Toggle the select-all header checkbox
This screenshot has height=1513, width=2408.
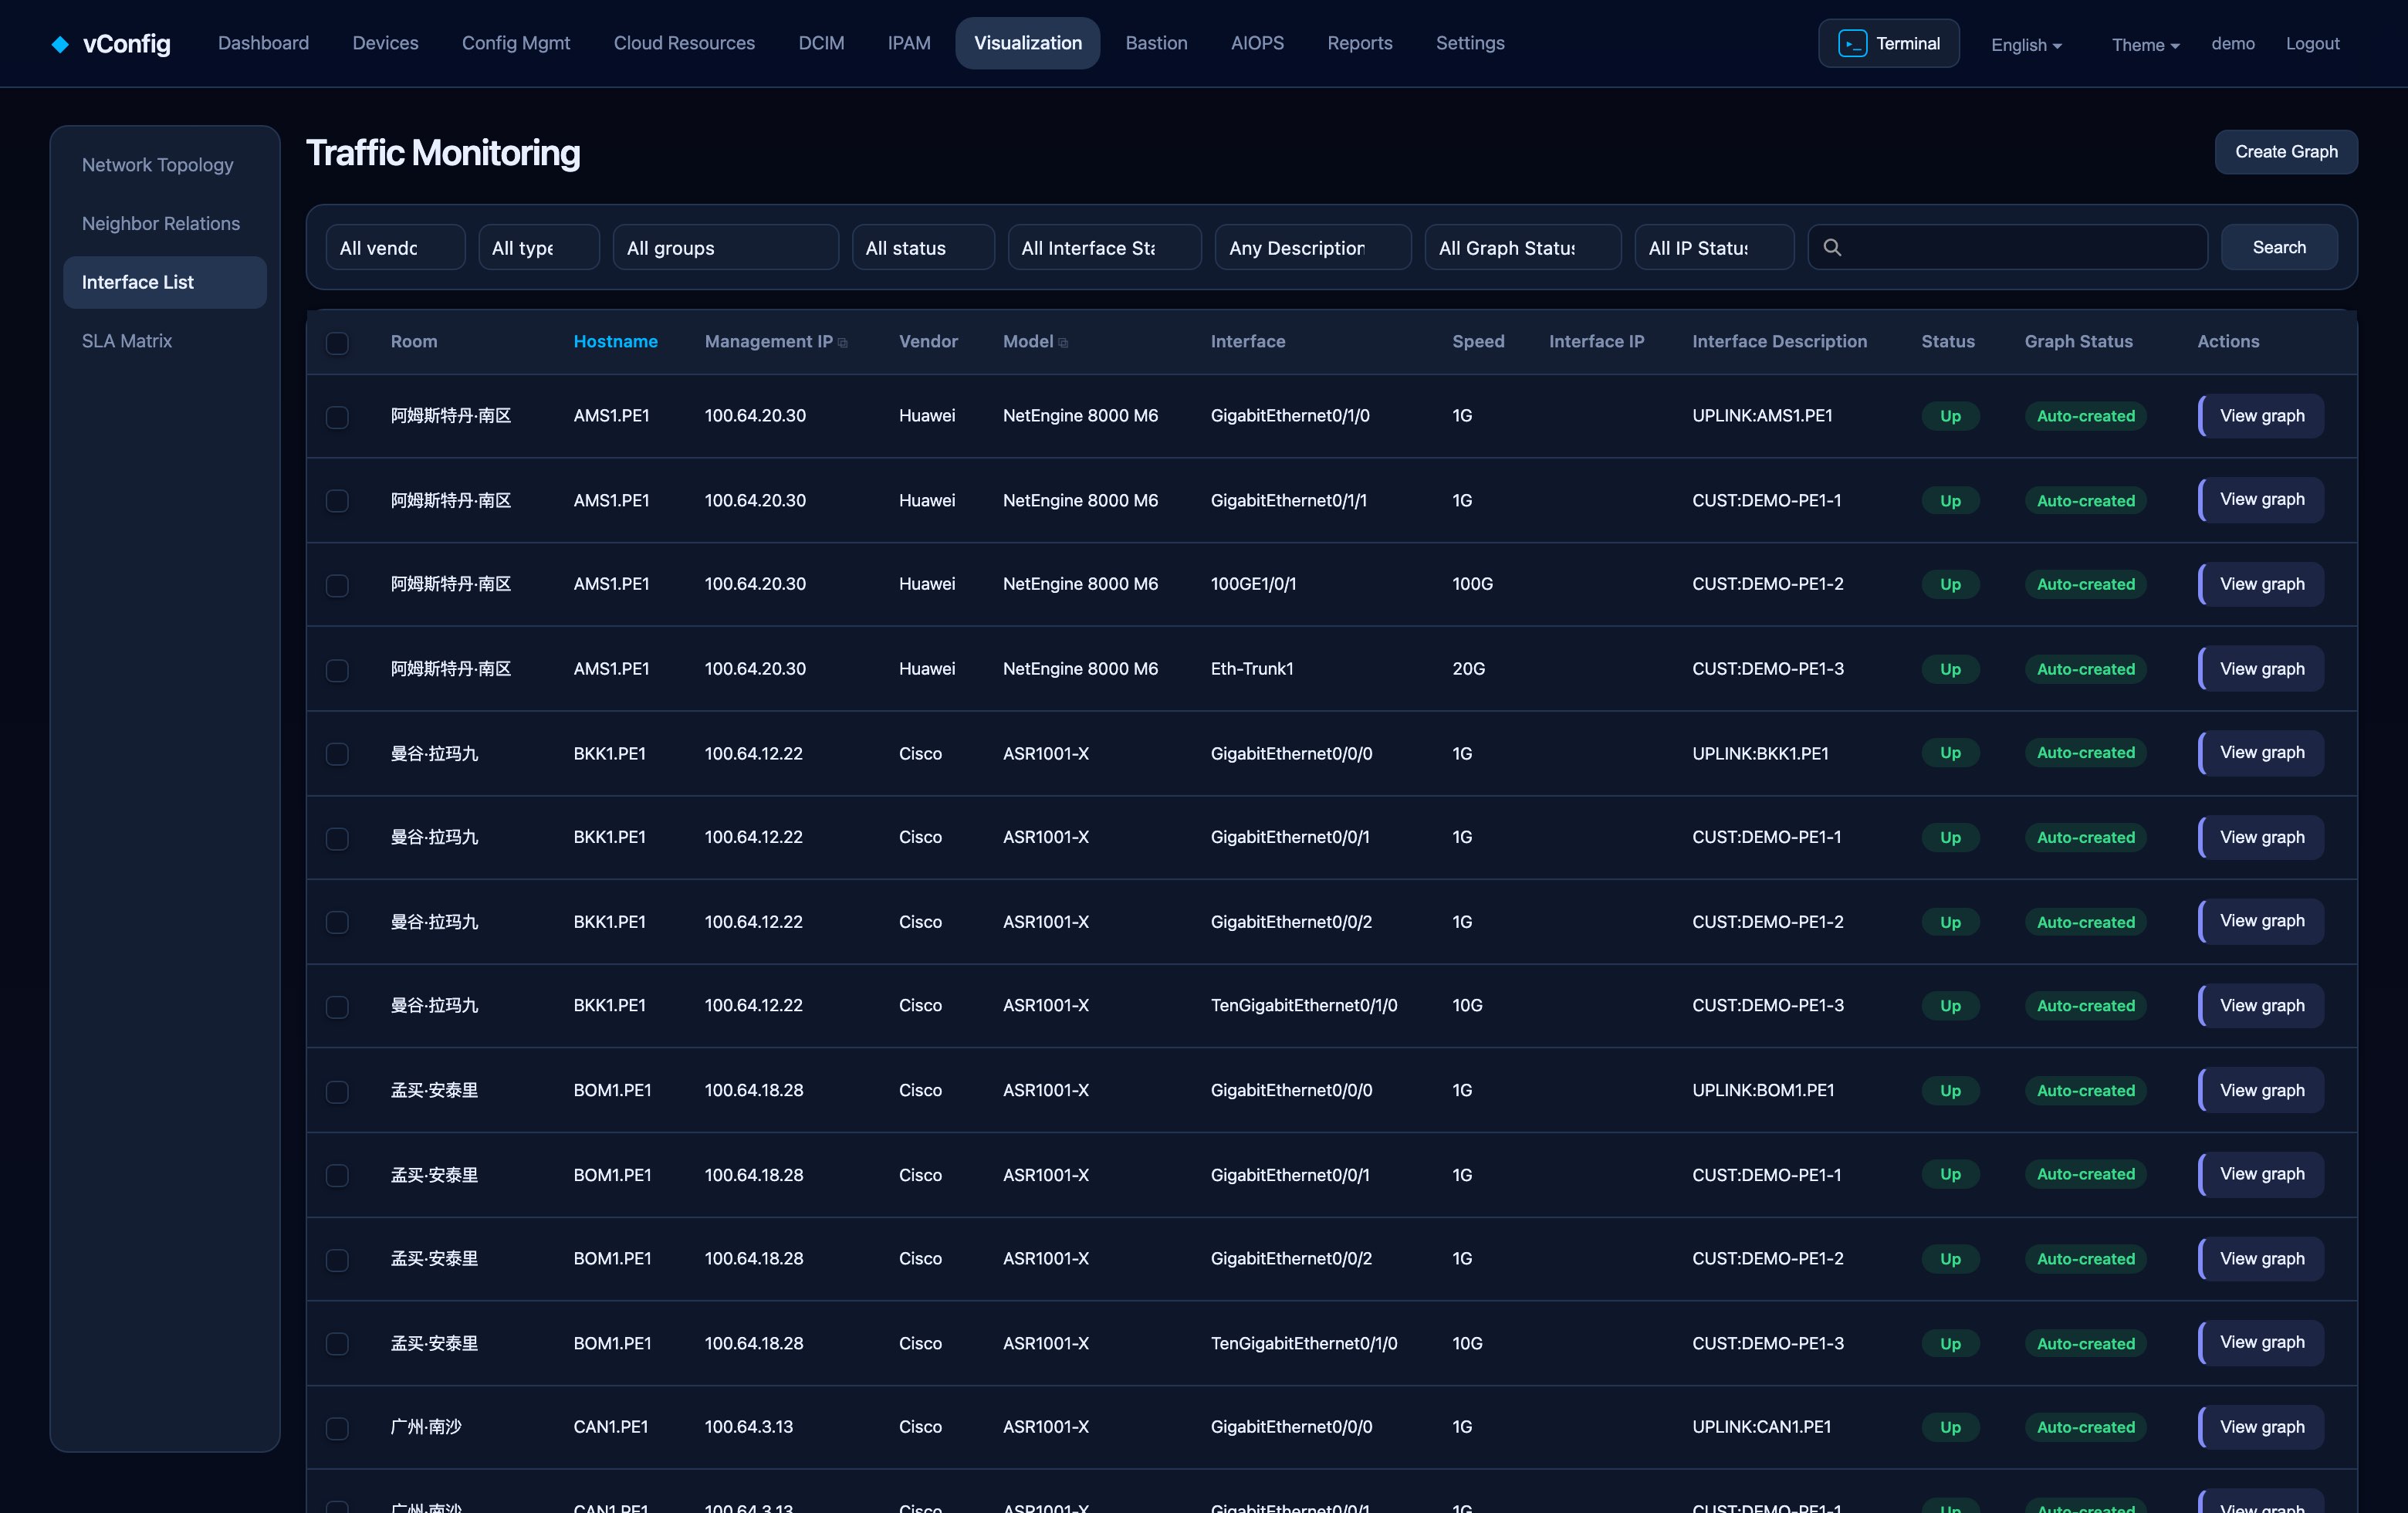[x=338, y=343]
